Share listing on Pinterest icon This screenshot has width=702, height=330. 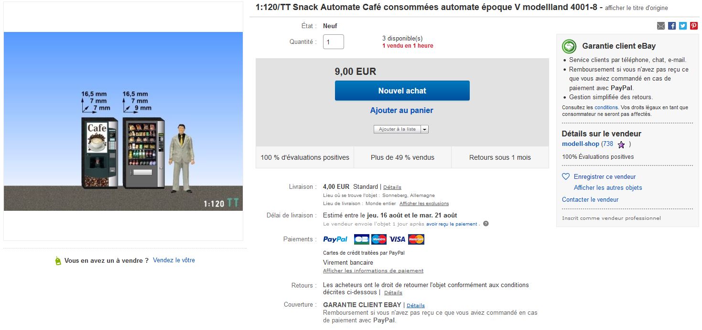click(694, 26)
